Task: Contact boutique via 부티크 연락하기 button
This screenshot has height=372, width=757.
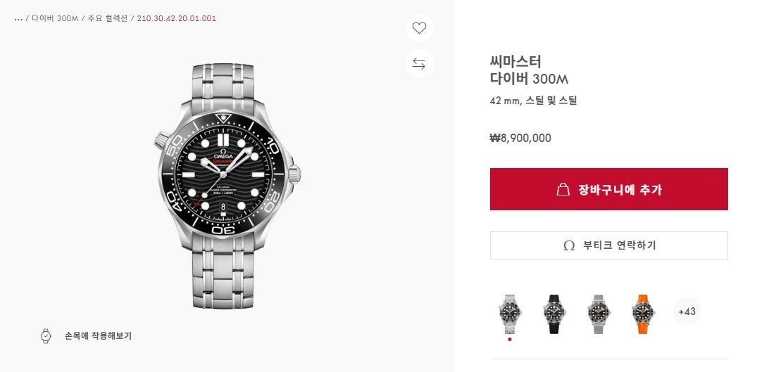Action: point(608,245)
